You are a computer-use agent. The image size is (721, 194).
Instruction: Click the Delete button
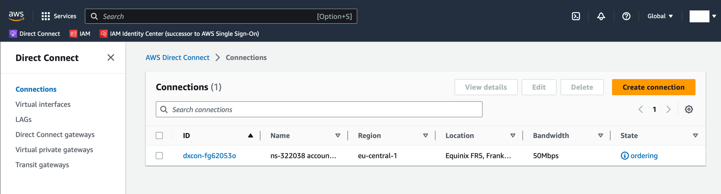(582, 87)
